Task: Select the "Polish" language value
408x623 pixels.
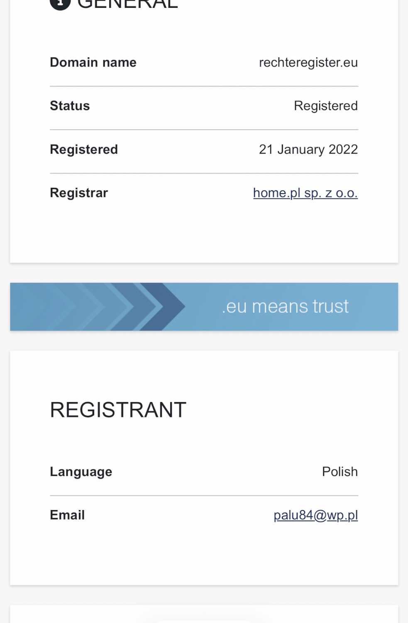Action: 340,472
